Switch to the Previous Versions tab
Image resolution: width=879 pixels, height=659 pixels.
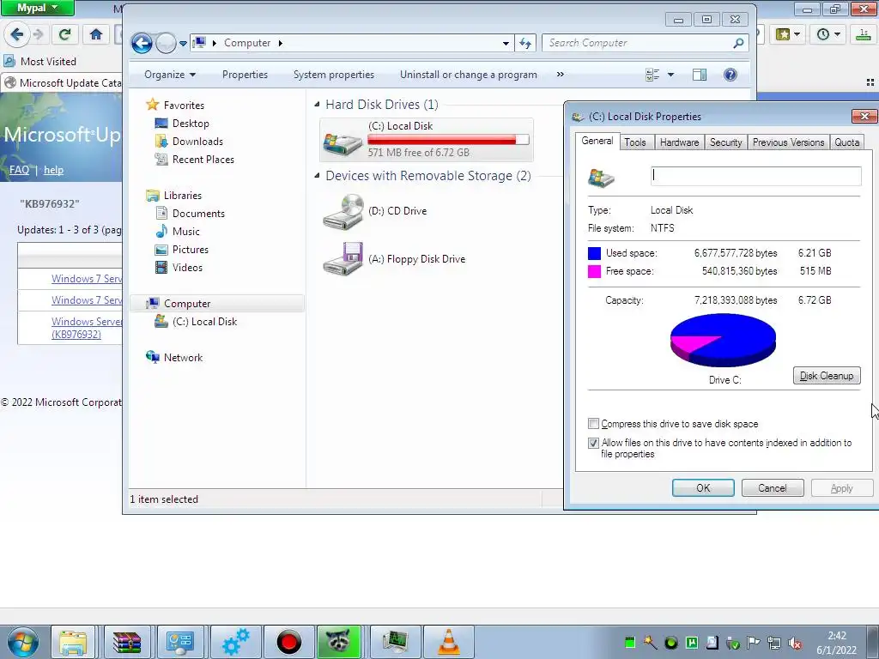788,142
